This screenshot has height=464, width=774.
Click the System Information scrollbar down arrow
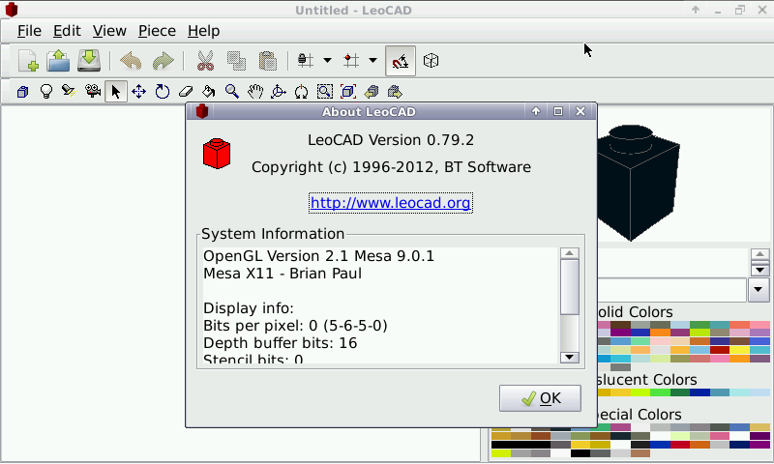point(570,357)
